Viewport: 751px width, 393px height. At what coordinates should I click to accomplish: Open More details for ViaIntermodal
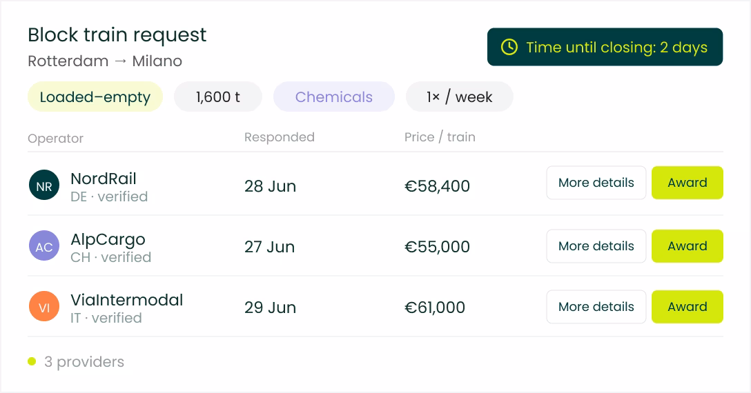tap(596, 307)
